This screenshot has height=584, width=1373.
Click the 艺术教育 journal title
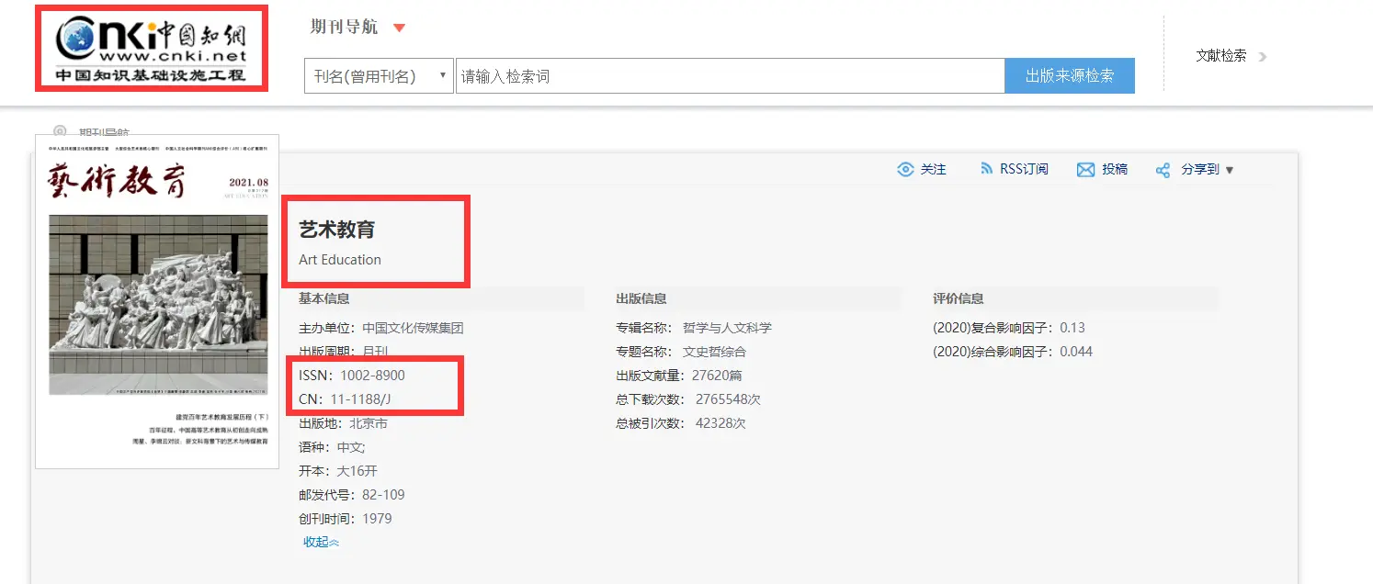337,230
